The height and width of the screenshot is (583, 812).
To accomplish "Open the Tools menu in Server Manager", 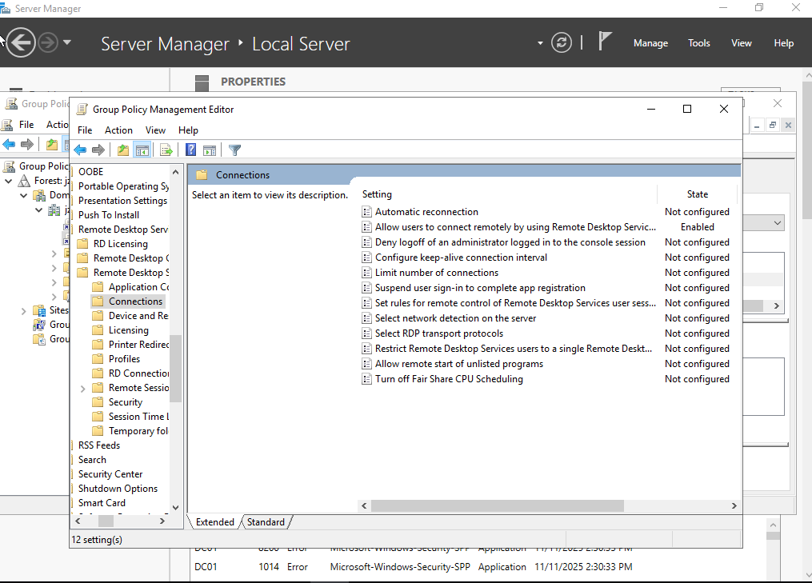I will click(x=698, y=43).
